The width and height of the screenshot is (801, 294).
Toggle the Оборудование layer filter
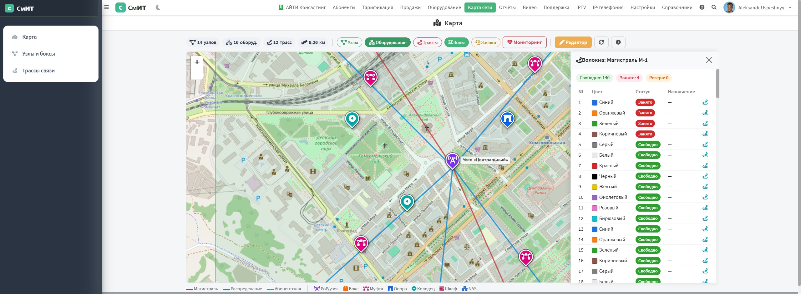(x=388, y=42)
